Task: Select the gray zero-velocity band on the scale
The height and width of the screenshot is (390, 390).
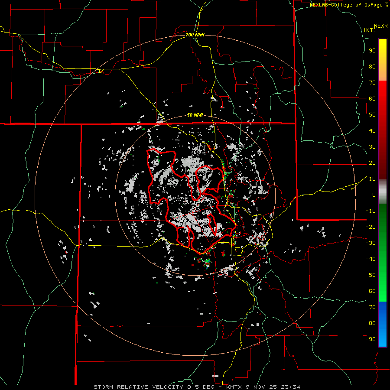Action: pyautogui.click(x=383, y=192)
